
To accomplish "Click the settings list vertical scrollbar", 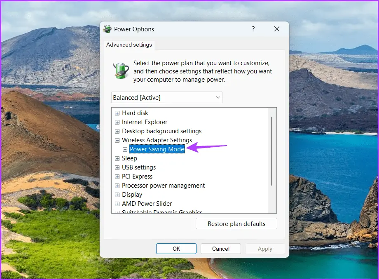I will tap(271, 151).
